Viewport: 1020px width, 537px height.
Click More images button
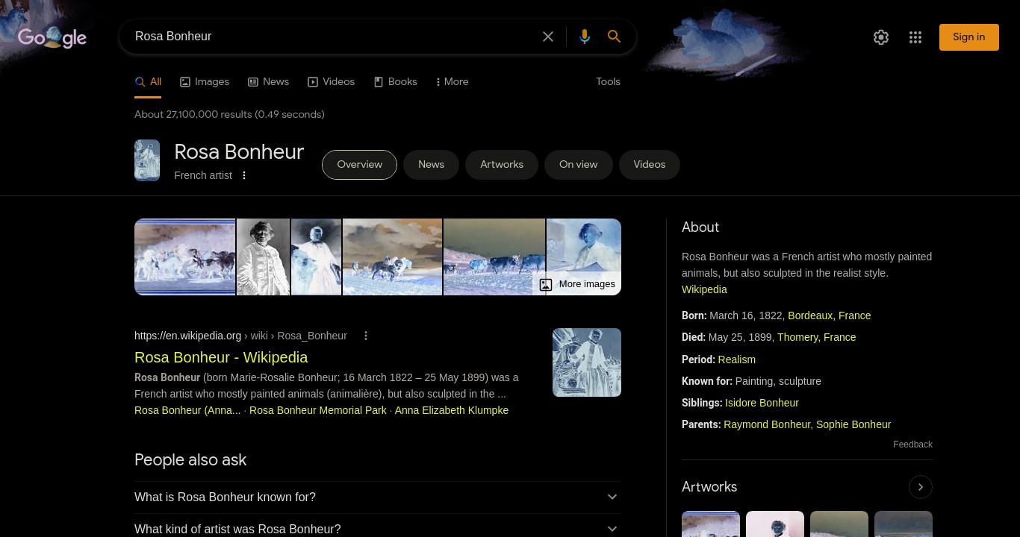pyautogui.click(x=578, y=284)
